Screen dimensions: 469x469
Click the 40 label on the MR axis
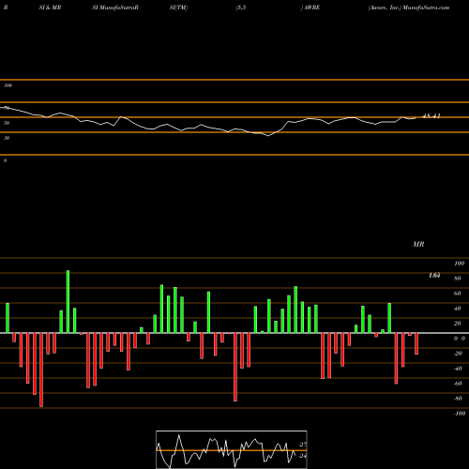pos(458,309)
